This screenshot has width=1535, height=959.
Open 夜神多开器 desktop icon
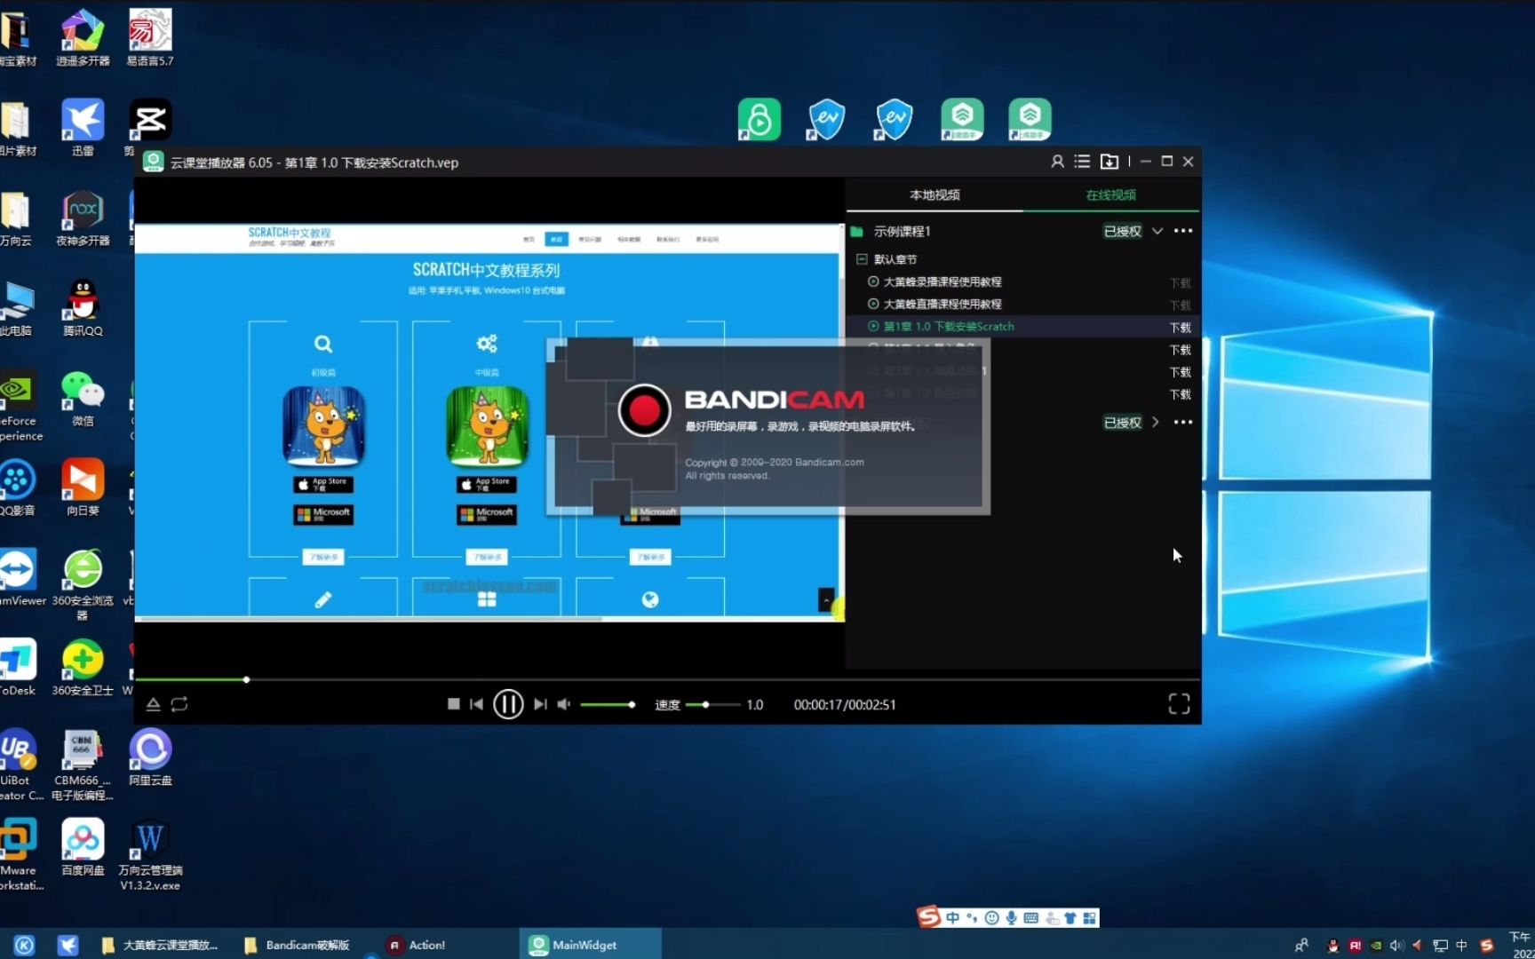click(83, 218)
